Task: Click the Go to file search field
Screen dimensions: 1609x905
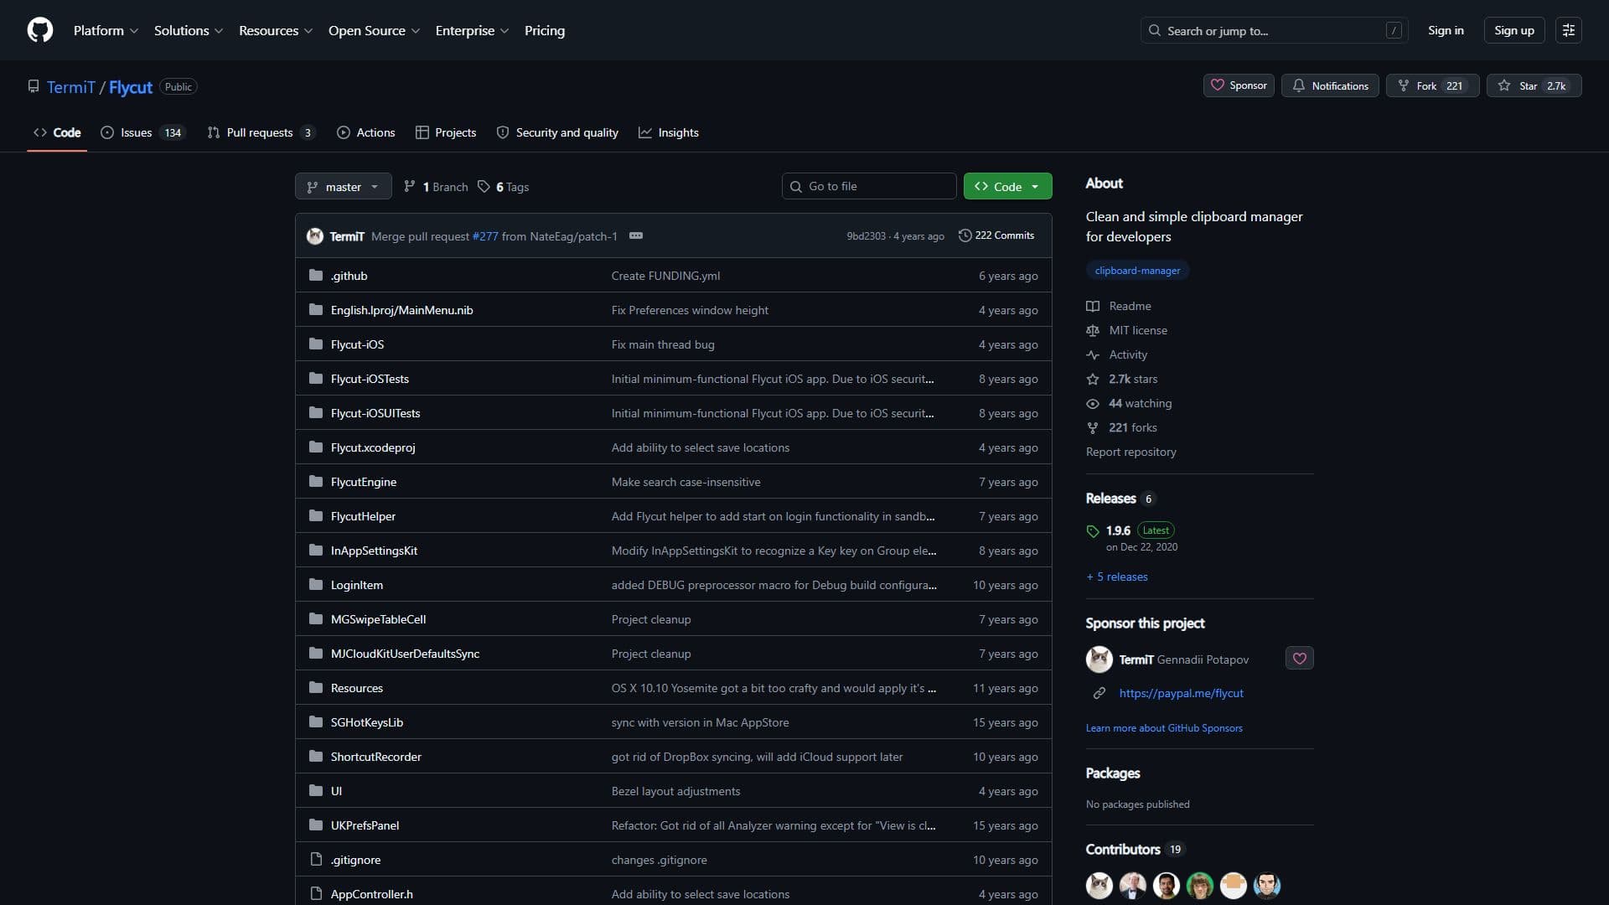Action: tap(869, 186)
